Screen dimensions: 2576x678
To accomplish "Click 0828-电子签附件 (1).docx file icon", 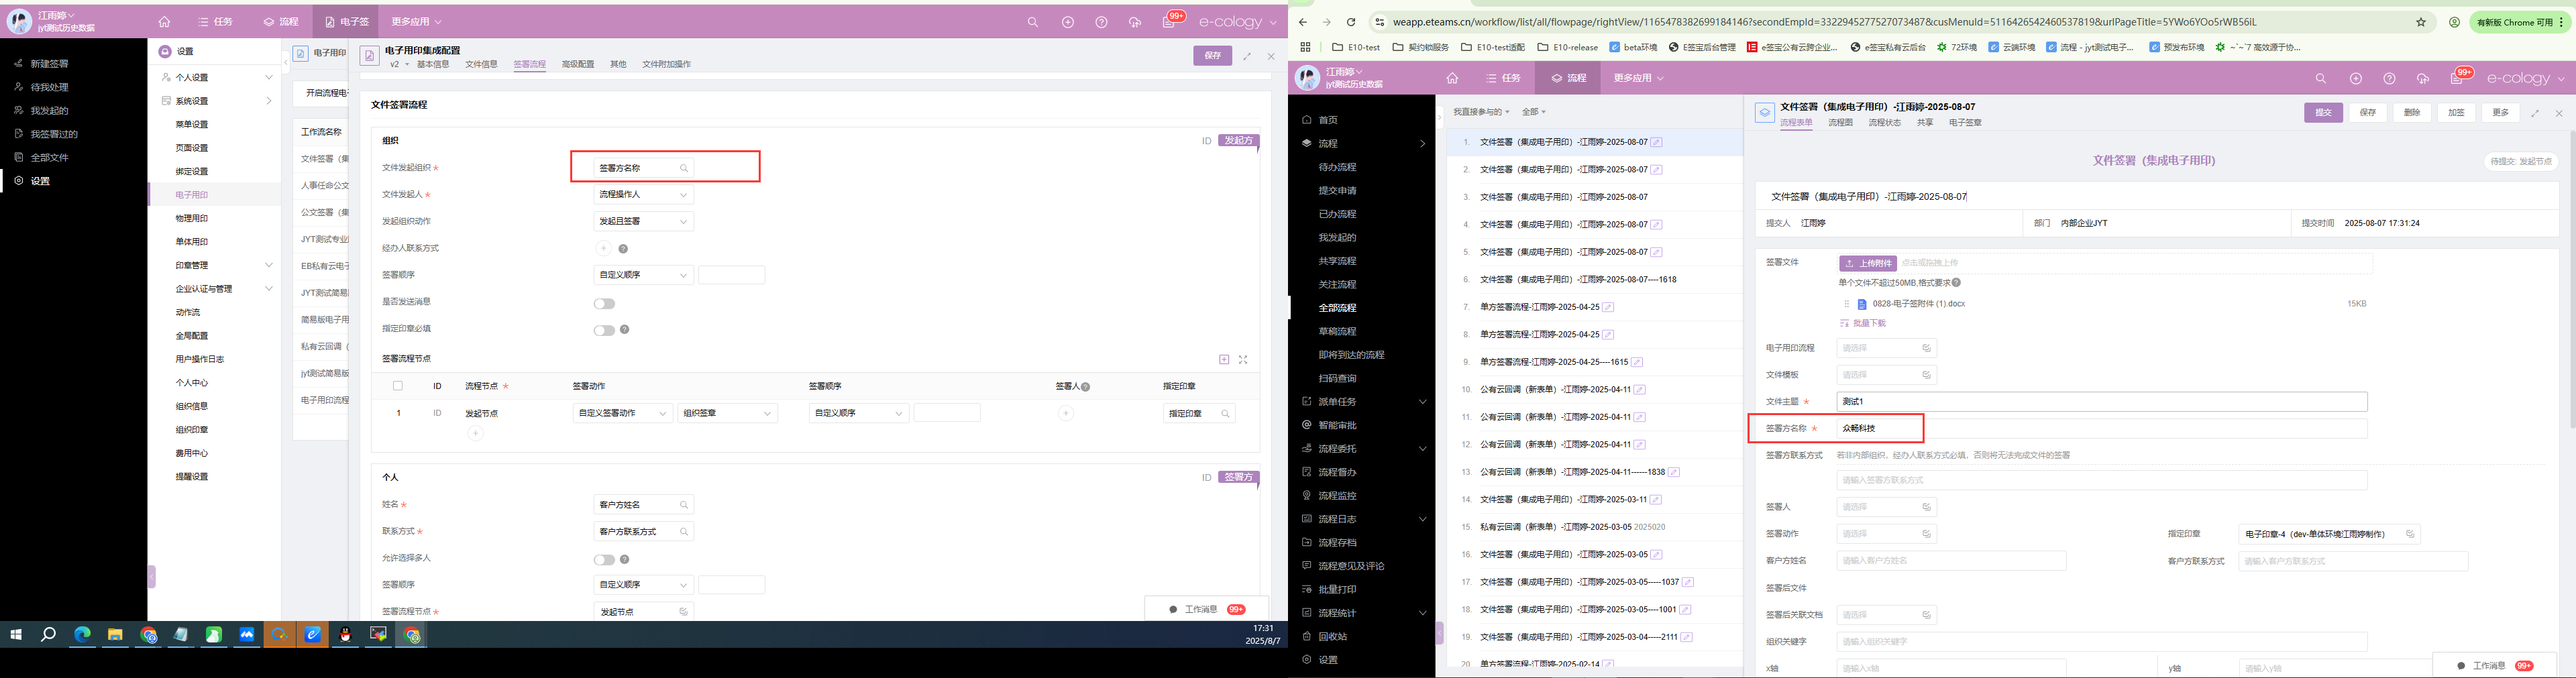I will [x=1862, y=304].
